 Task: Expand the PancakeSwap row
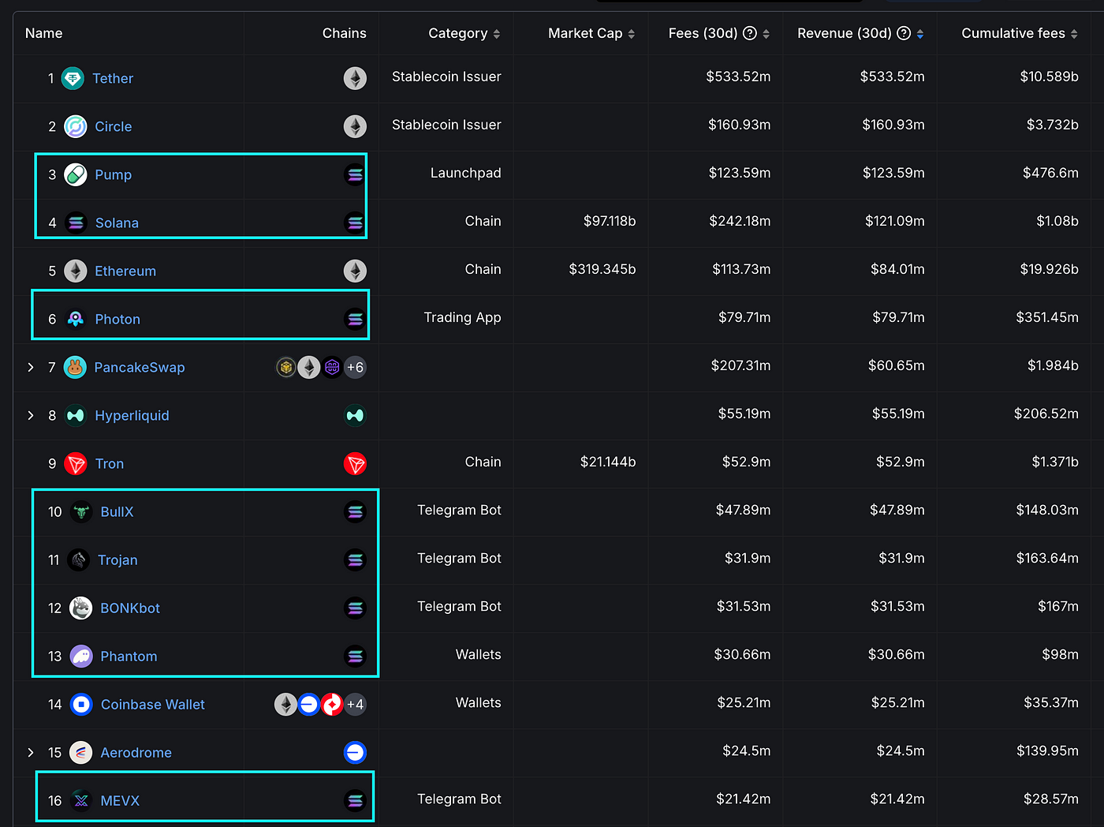(x=31, y=367)
